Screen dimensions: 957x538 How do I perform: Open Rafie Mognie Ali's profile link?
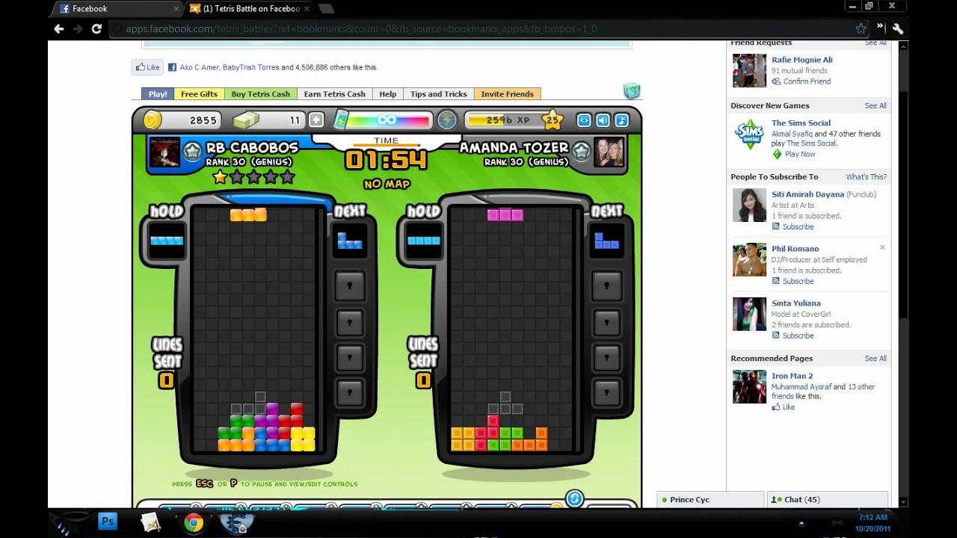(801, 60)
